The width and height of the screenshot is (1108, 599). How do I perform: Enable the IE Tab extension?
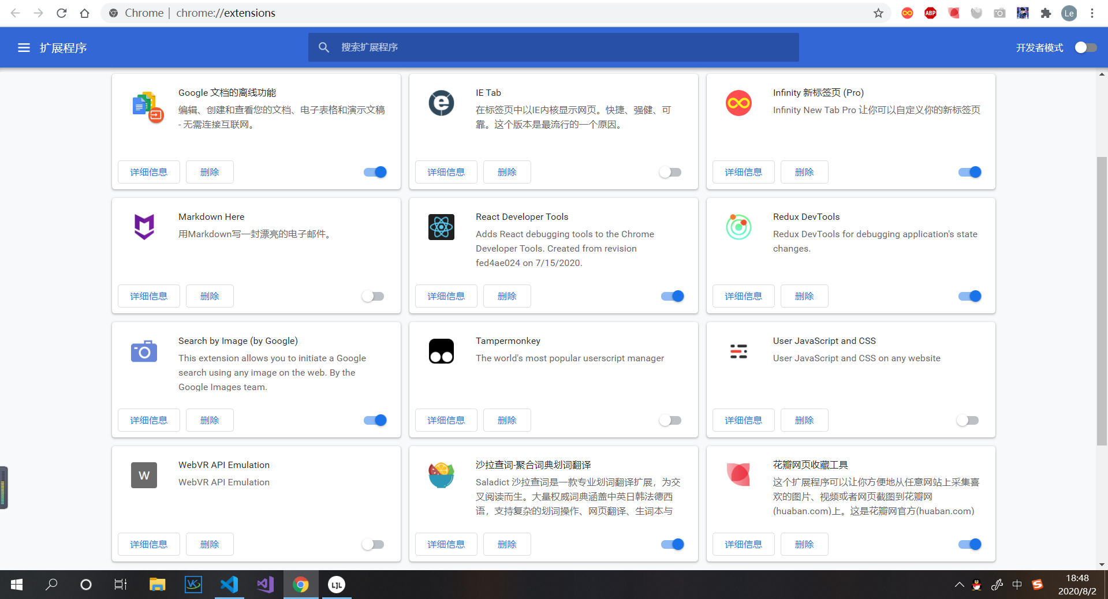[670, 172]
